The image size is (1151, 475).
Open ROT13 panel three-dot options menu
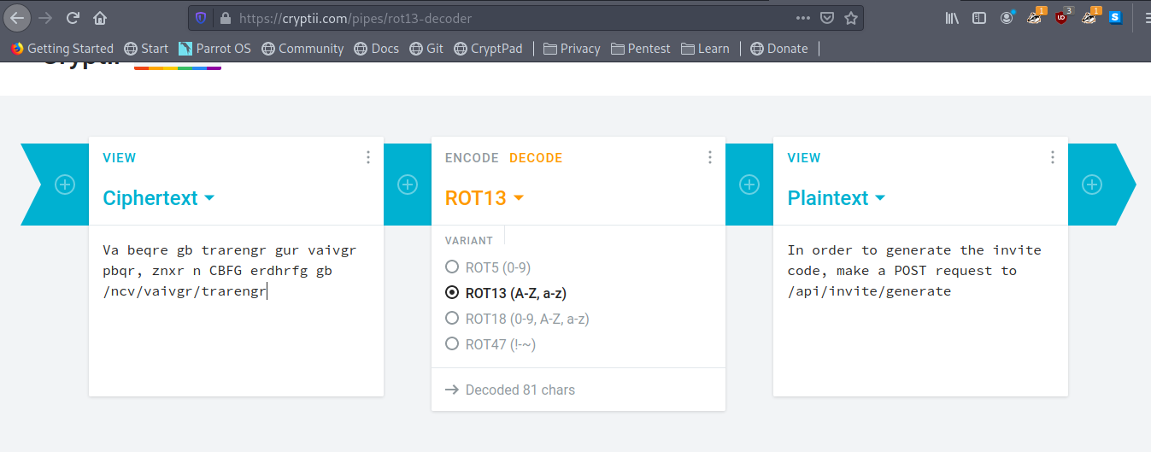[710, 157]
